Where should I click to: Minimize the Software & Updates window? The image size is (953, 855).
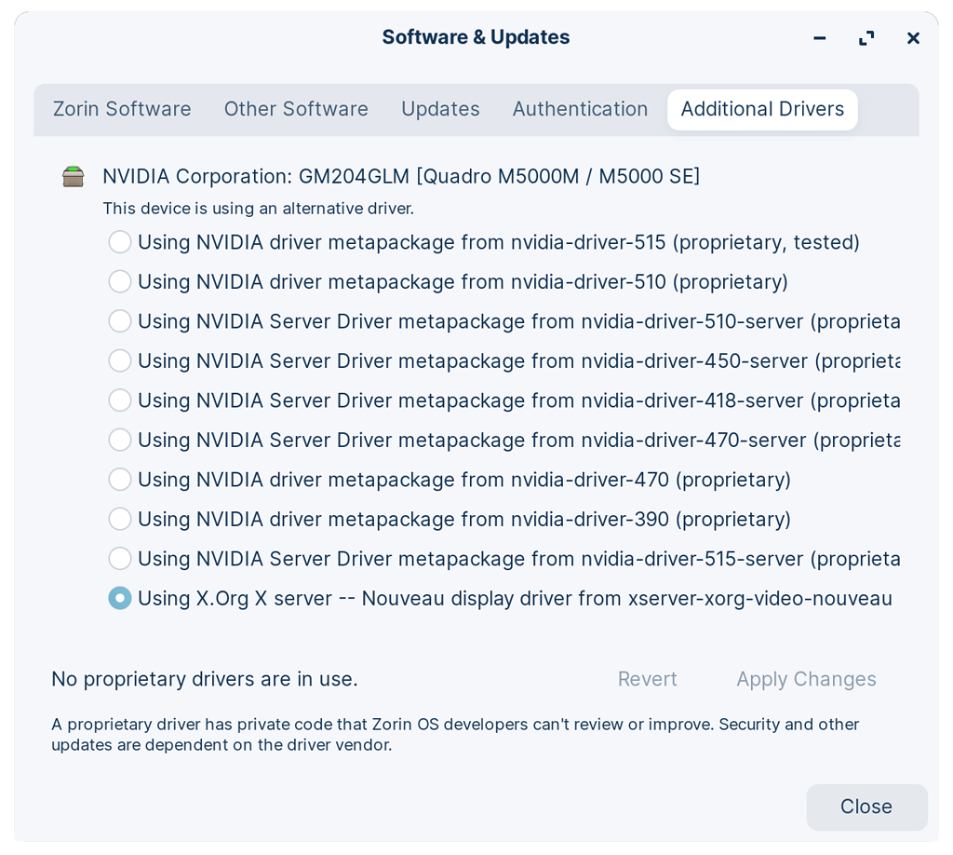[819, 38]
